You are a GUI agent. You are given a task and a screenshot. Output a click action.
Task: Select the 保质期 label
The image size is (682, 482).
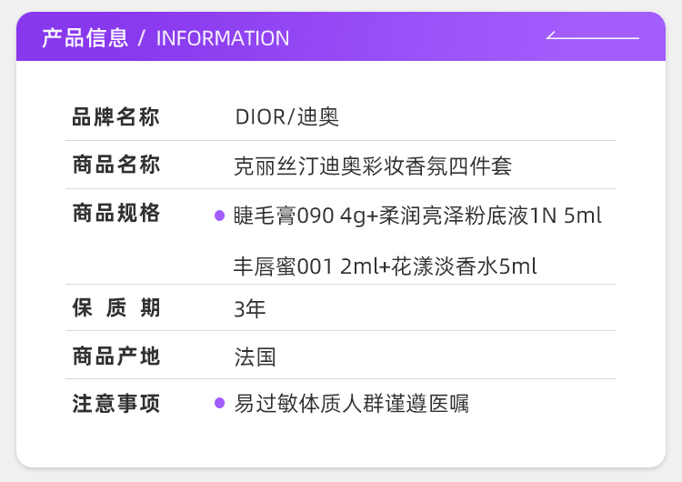(x=115, y=308)
